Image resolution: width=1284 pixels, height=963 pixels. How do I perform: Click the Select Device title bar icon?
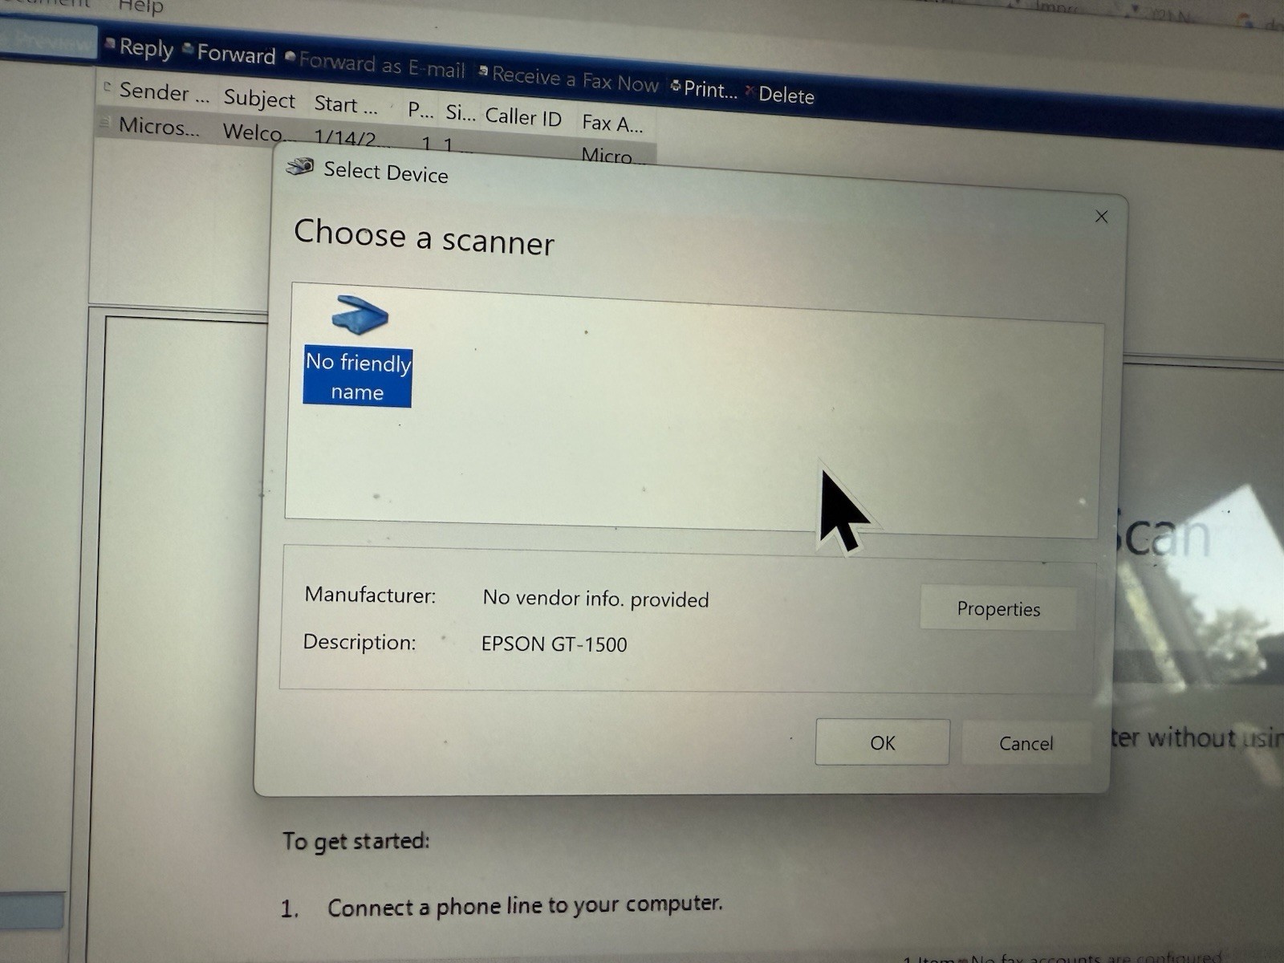[x=300, y=166]
